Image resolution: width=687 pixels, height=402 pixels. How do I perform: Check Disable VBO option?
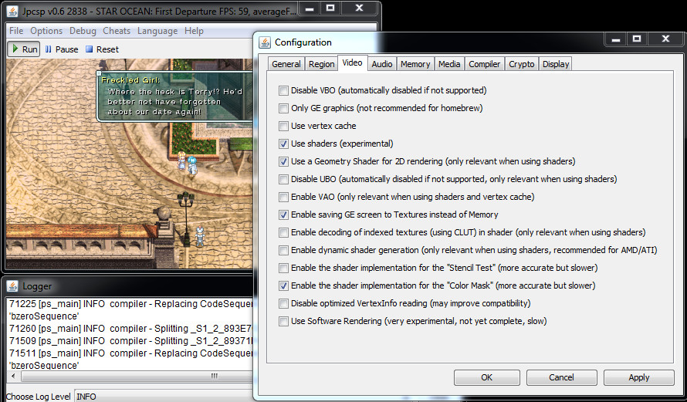click(284, 90)
